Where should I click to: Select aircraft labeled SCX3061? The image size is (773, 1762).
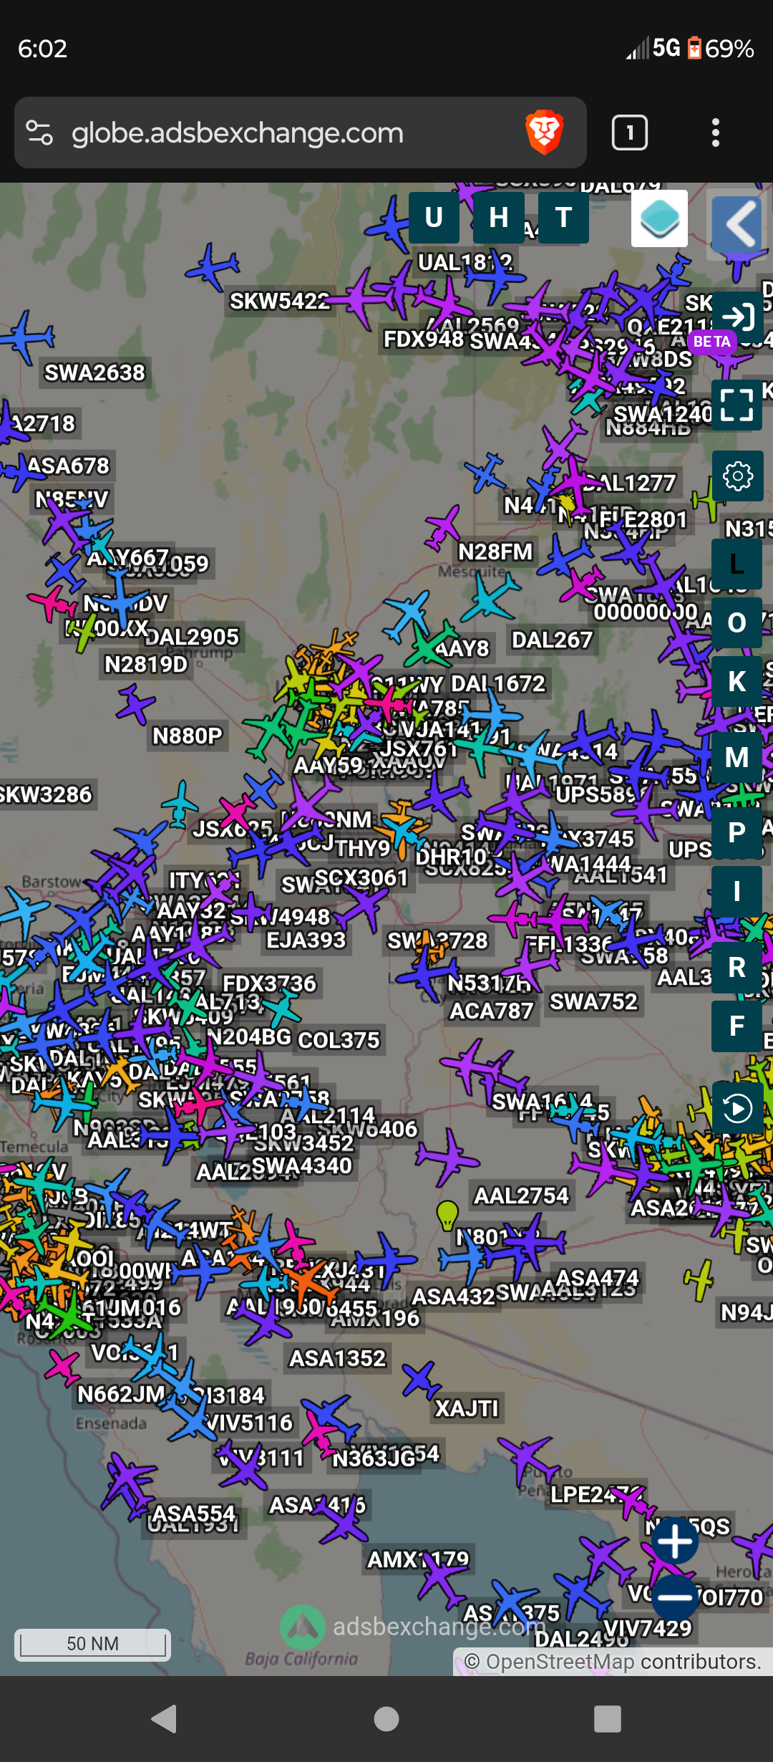[360, 877]
